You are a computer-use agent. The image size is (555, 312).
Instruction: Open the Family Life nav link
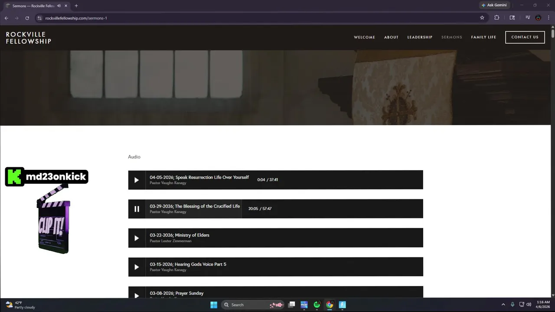pyautogui.click(x=483, y=37)
